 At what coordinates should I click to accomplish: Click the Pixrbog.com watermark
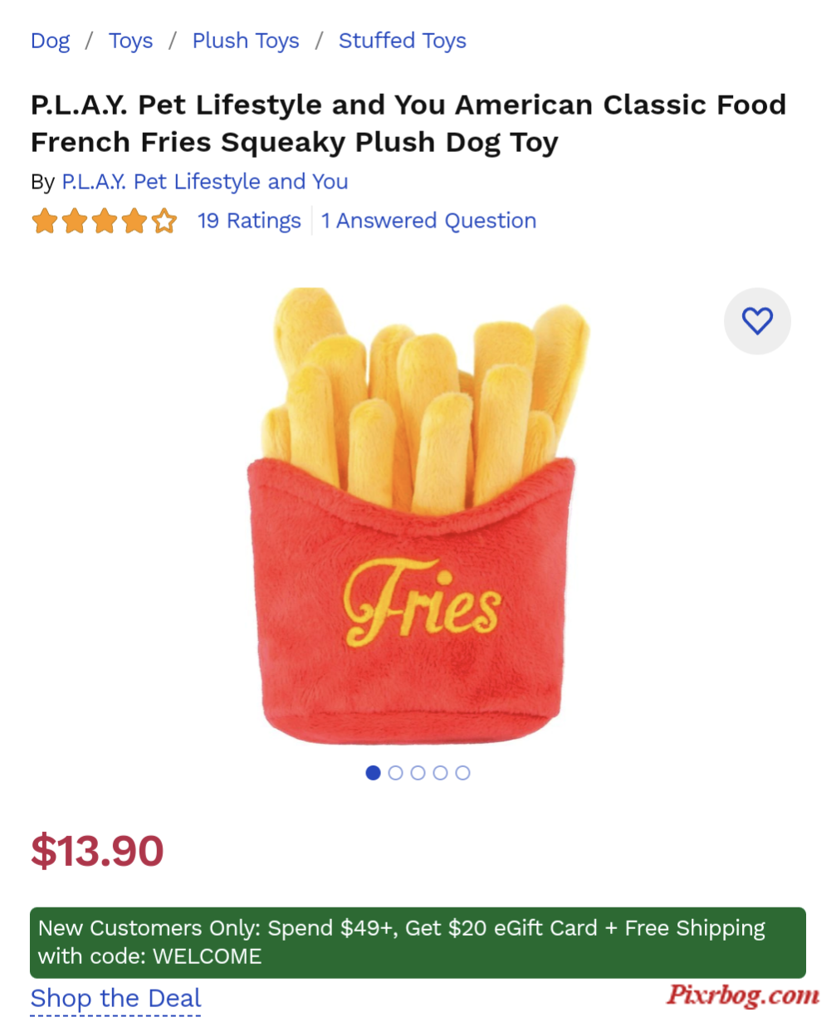click(743, 994)
